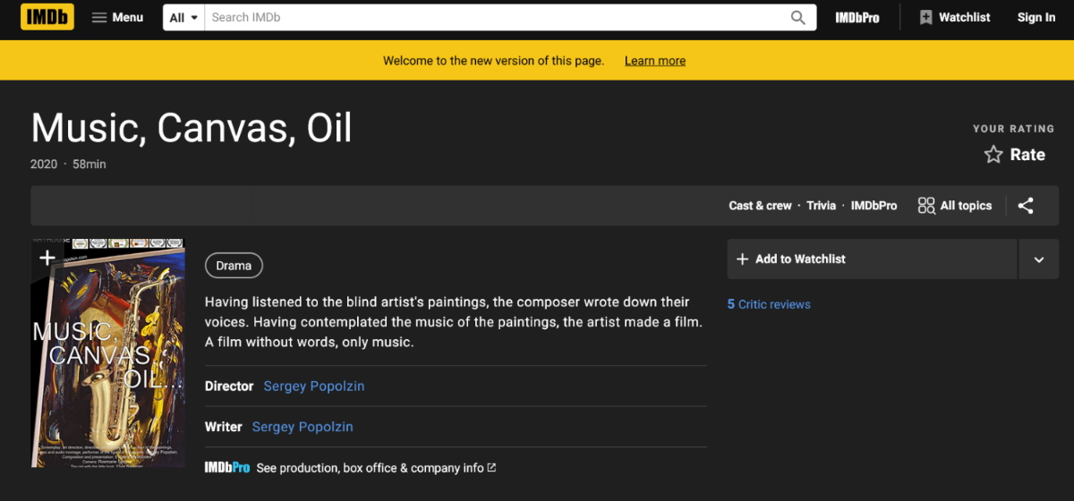
Task: Click the magnifying glass search icon
Action: [797, 18]
